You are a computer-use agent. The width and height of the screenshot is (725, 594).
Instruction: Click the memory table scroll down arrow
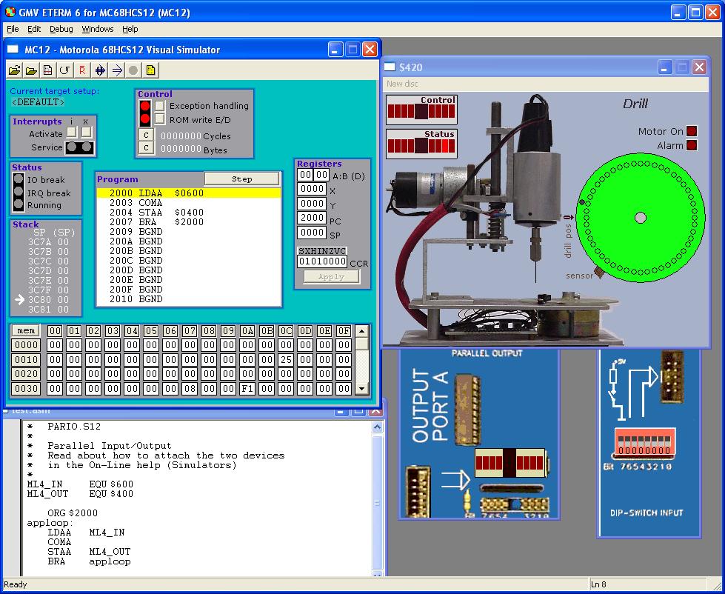[362, 389]
